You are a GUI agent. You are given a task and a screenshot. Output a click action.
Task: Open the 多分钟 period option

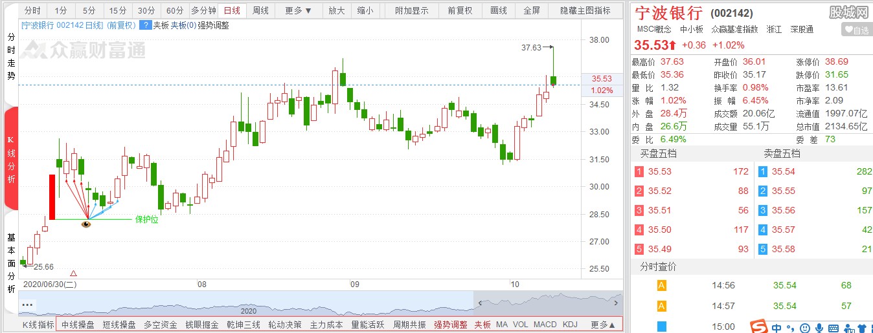point(203,11)
